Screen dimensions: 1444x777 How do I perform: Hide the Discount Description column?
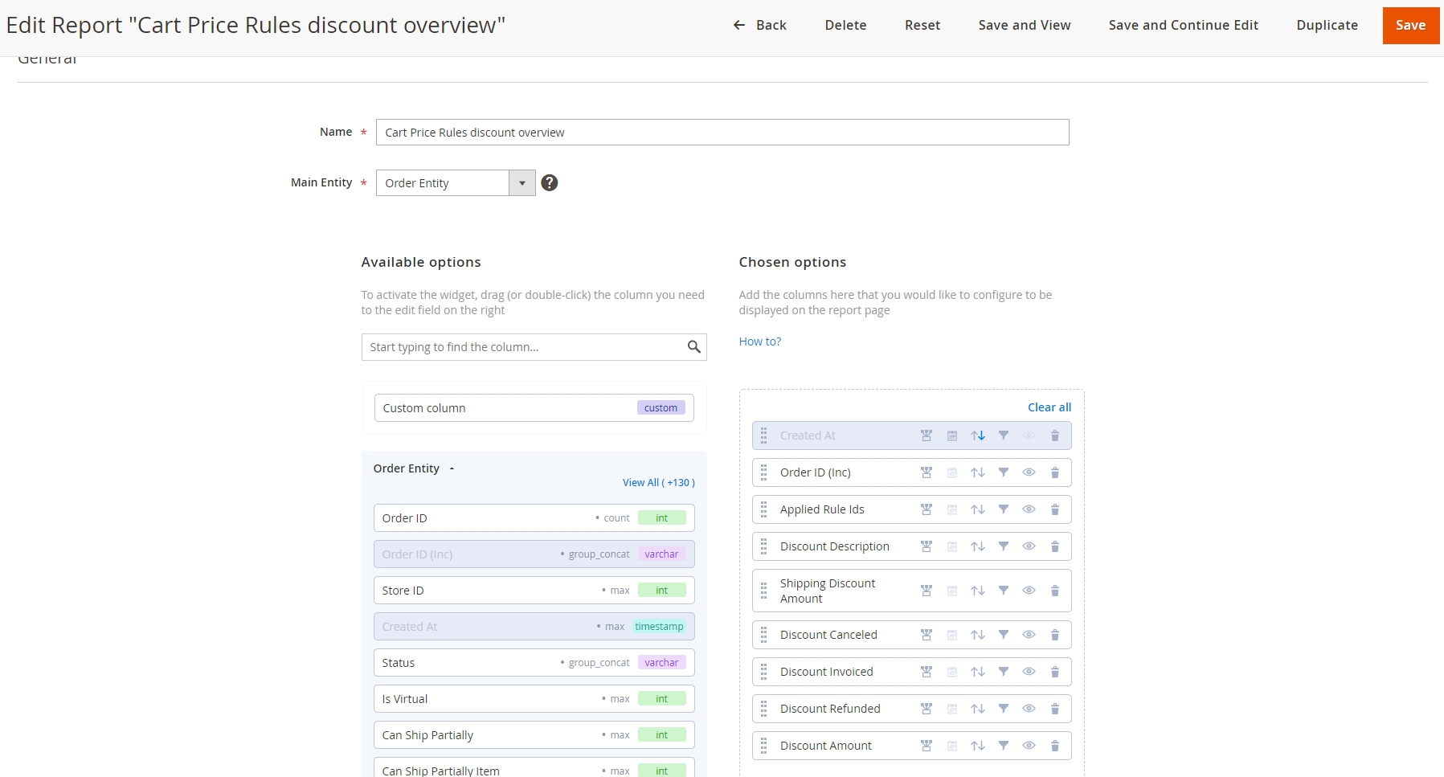(x=1029, y=546)
